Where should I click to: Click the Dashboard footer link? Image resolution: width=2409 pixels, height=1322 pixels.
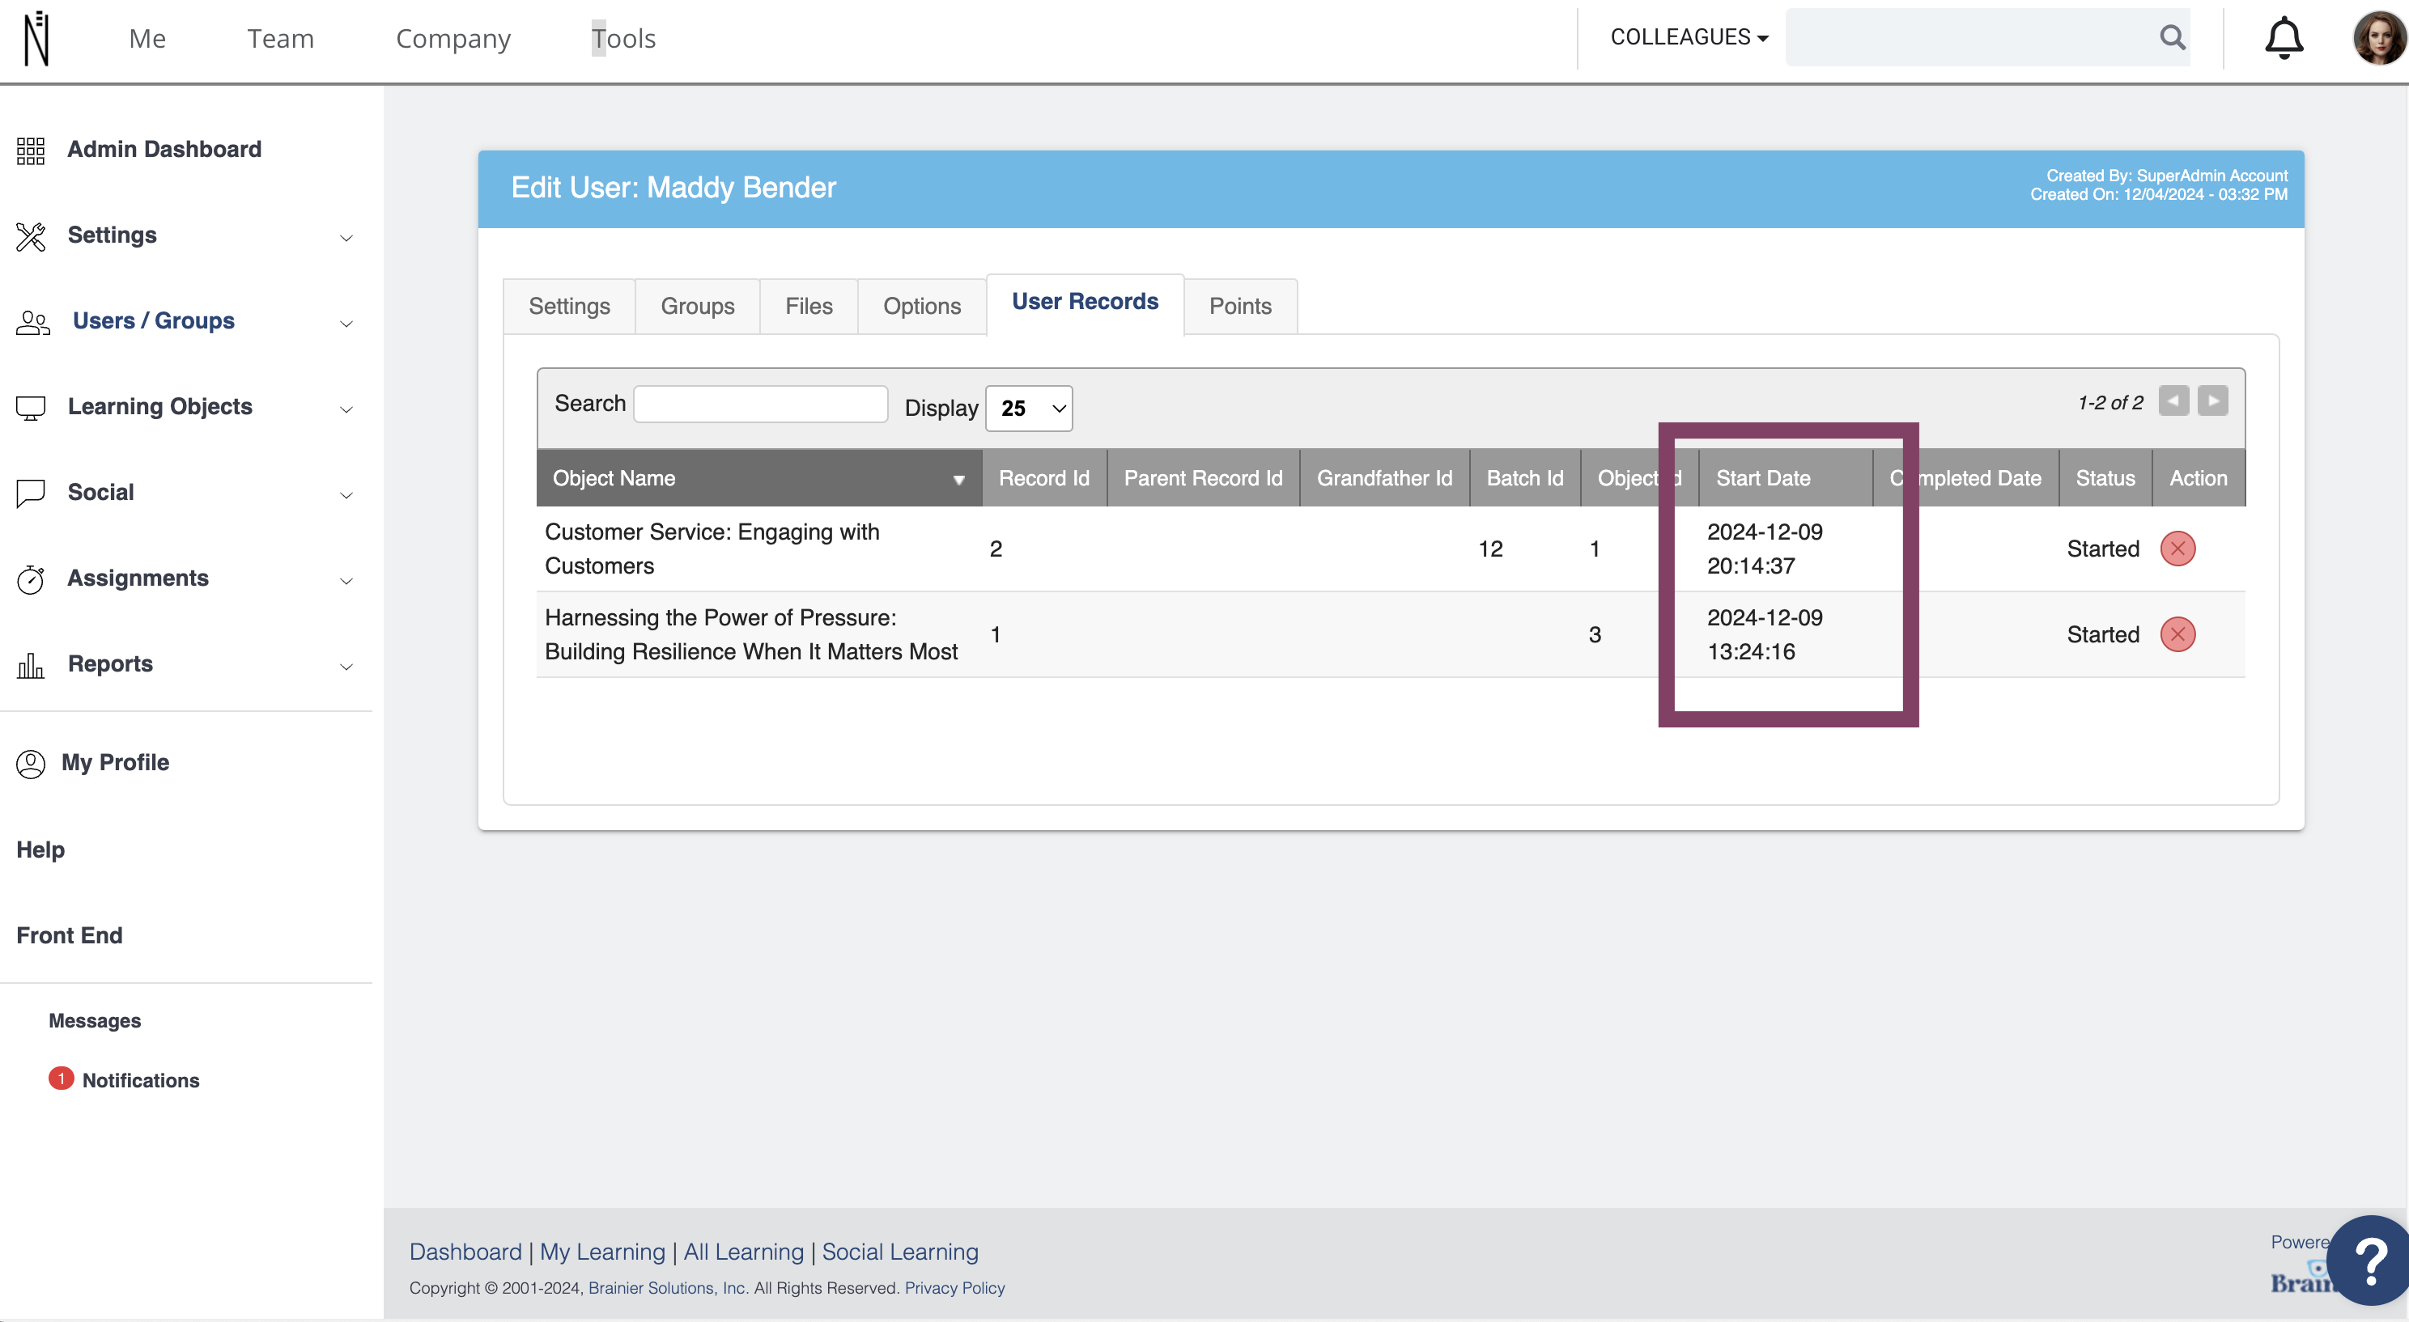465,1252
